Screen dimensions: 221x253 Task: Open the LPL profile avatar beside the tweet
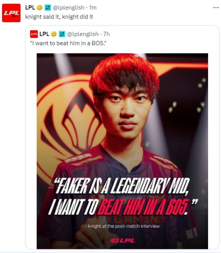[11, 13]
